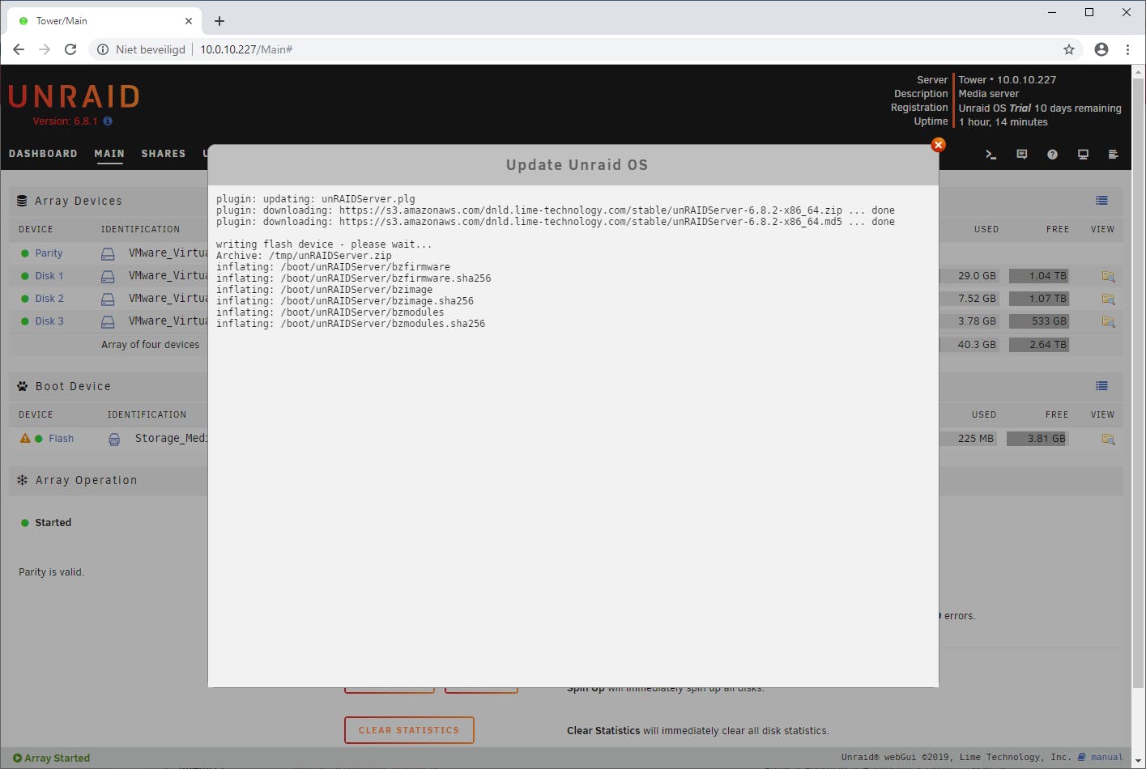Image resolution: width=1146 pixels, height=769 pixels.
Task: Click the array total free bar 2.64 TB
Action: (1039, 345)
